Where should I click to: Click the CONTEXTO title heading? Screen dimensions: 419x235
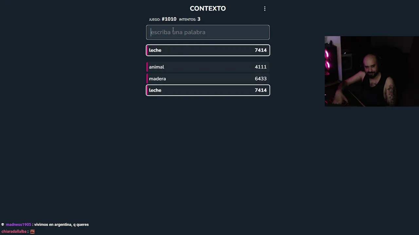coord(208,8)
